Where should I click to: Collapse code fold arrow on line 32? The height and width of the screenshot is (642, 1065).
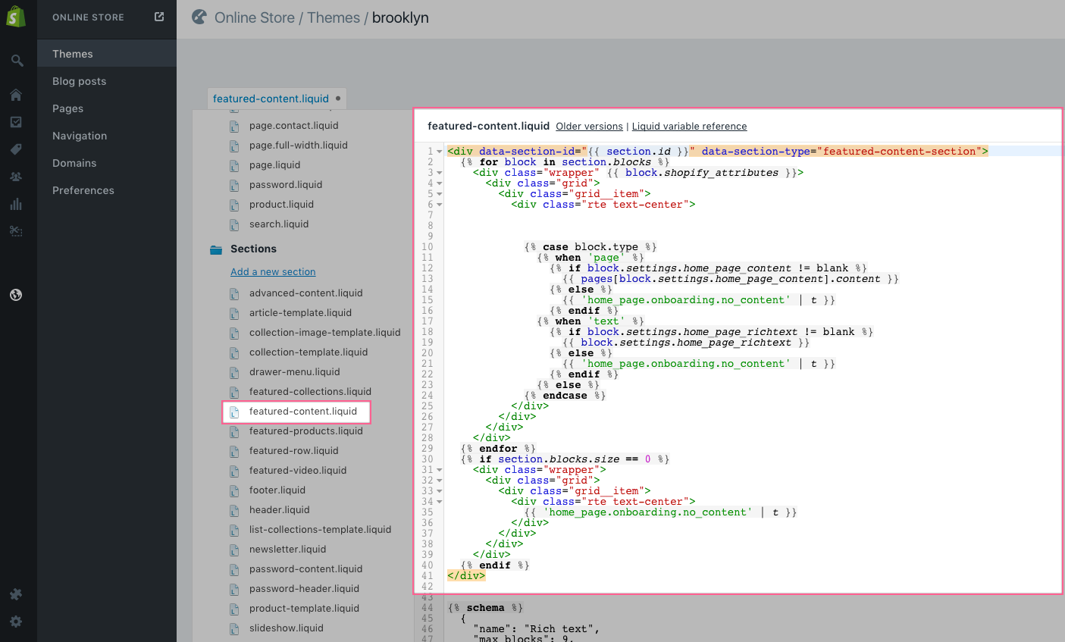pos(440,481)
